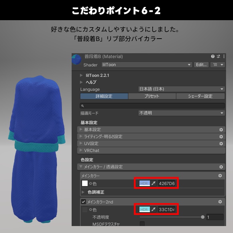This screenshot has width=233, height=233.
Task: Pick main color with eyedropper
Action: (153, 183)
